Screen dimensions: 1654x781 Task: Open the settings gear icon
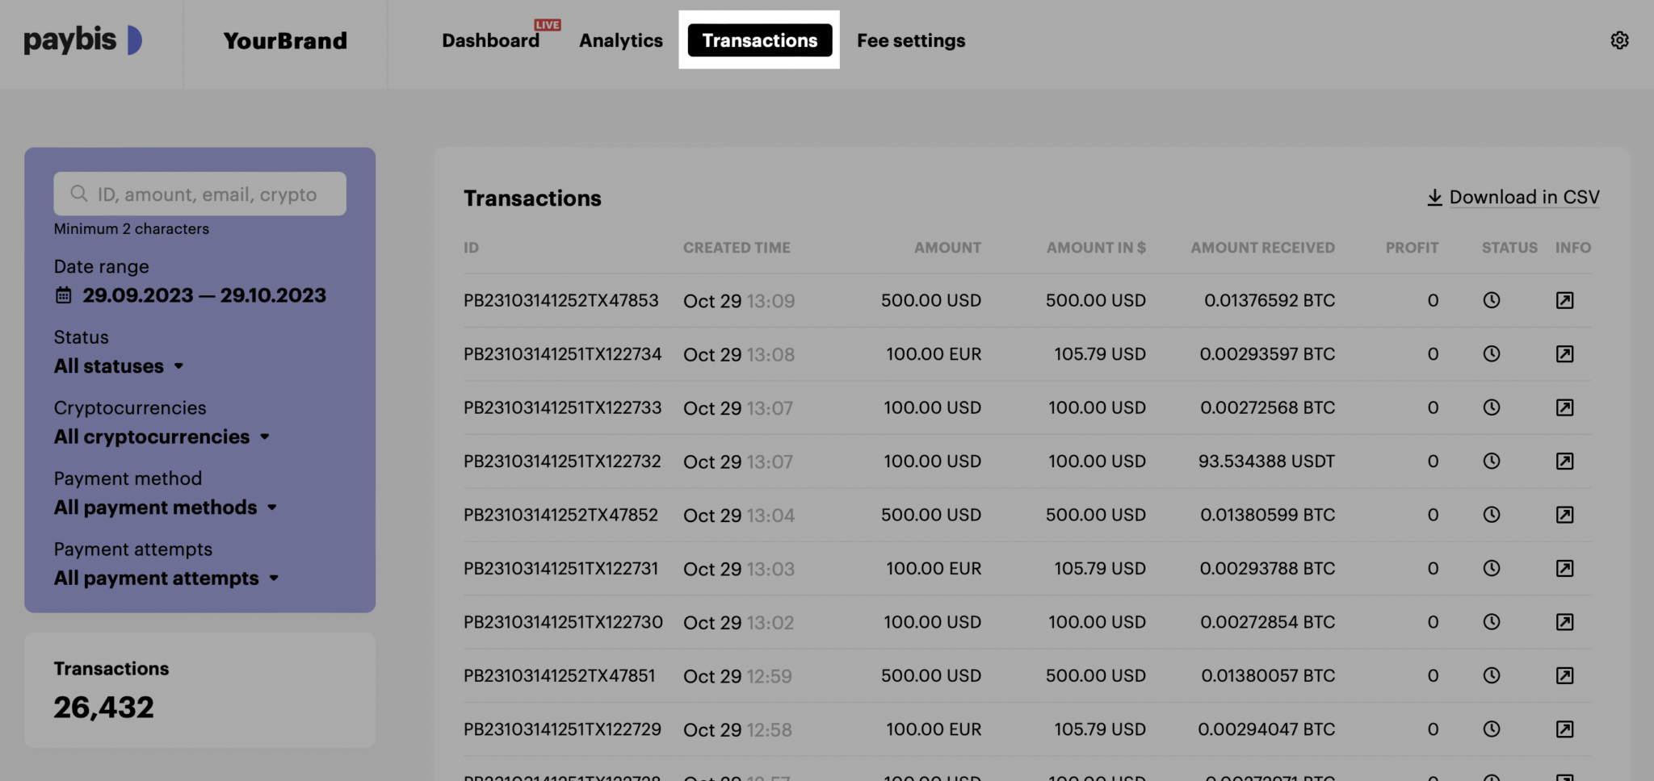click(1620, 40)
